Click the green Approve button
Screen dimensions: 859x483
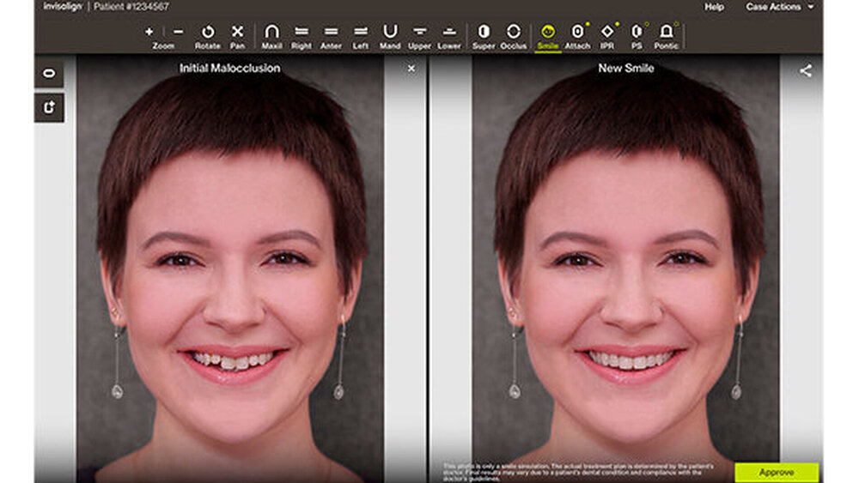click(777, 472)
